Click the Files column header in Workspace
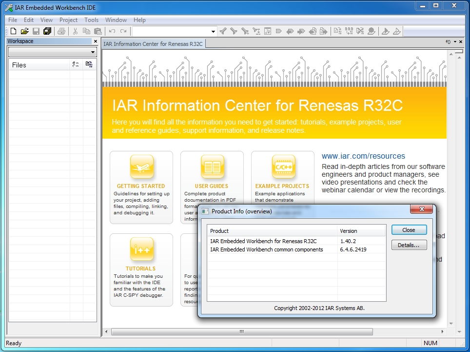Image resolution: width=470 pixels, height=352 pixels. point(39,65)
